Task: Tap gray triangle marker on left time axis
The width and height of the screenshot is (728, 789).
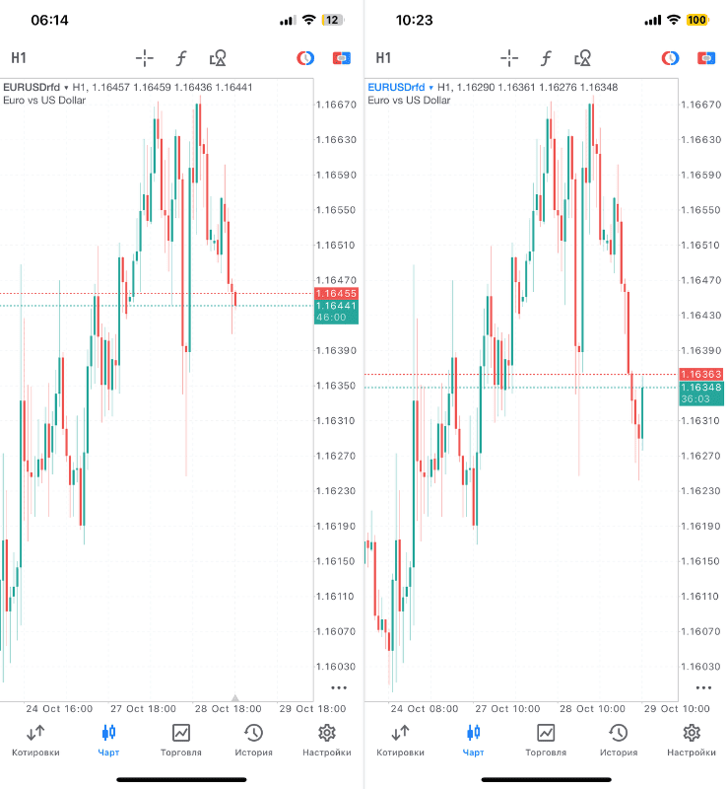Action: coord(234,698)
